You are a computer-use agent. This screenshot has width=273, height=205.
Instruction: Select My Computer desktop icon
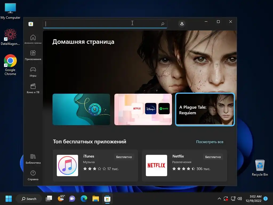pos(10,11)
